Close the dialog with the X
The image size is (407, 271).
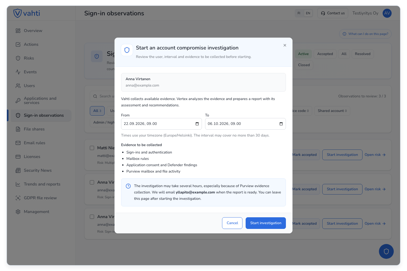[x=285, y=45]
